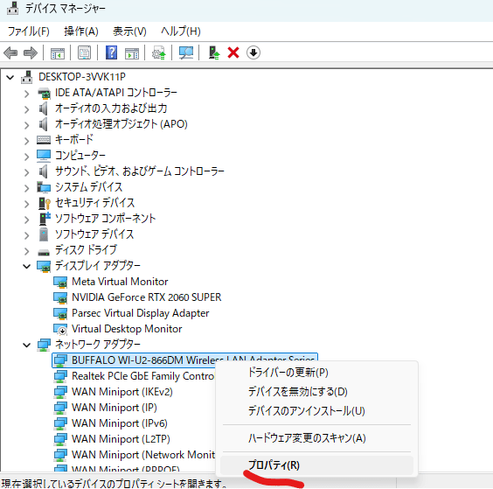Viewport: 493px width, 489px height.
Task: Click the Update driver gear icon
Action: (159, 52)
